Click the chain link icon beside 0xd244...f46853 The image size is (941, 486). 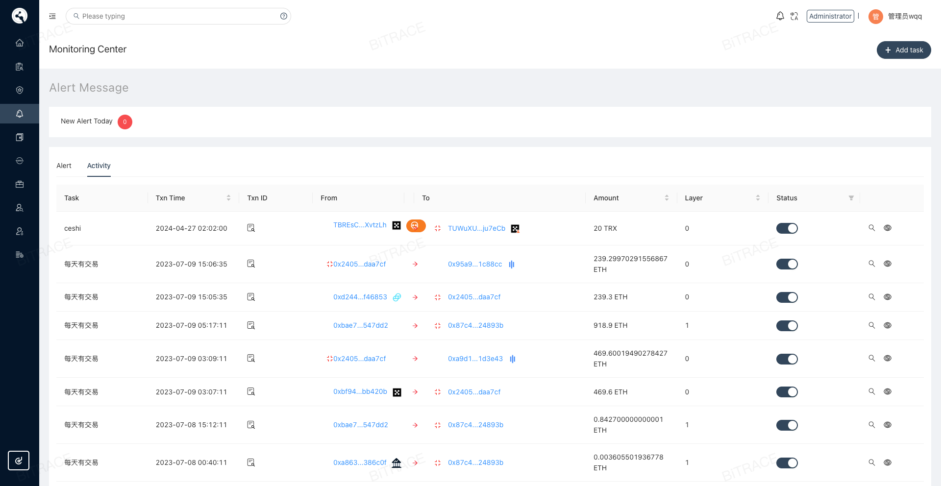(x=397, y=297)
